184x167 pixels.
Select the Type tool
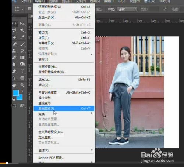[x=22, y=71]
